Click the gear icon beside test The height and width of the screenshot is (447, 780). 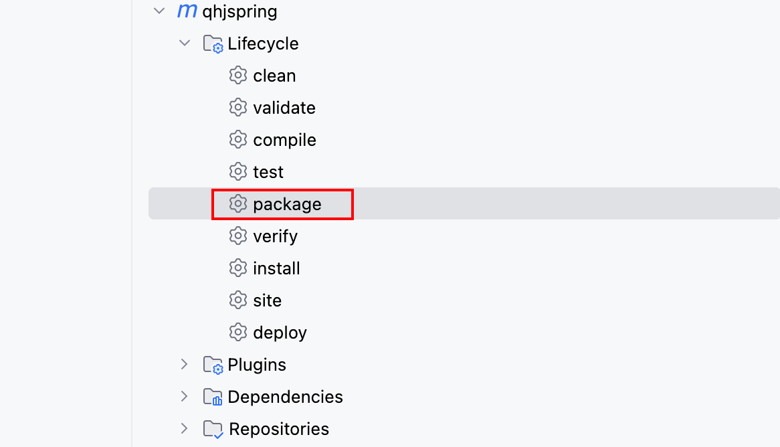[x=237, y=171]
